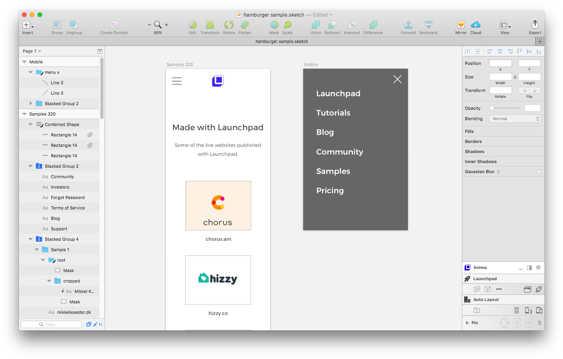Collapse the Stacked Group 4 layer
Viewport: 563px width, 359px height.
coord(31,239)
